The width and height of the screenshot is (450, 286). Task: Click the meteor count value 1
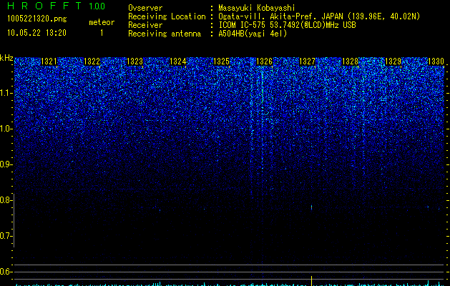click(102, 33)
